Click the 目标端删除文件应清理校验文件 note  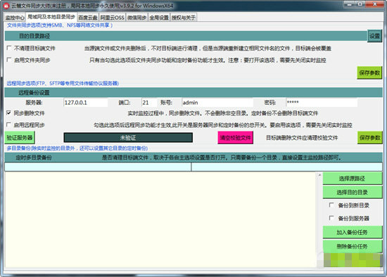point(302,138)
